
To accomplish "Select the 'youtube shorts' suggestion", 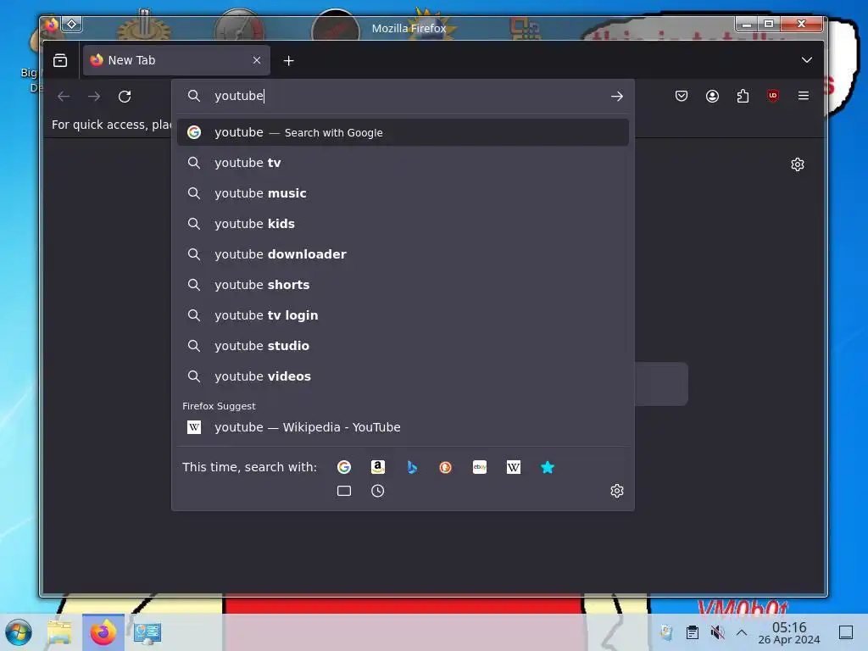I will pos(403,285).
